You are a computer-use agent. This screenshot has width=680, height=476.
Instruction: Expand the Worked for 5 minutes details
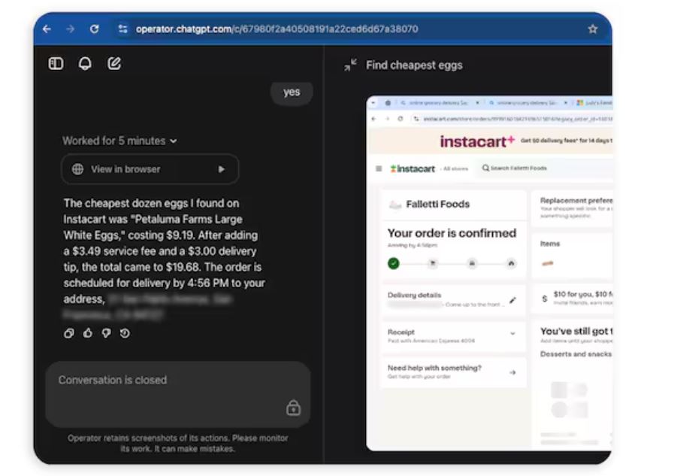(119, 141)
